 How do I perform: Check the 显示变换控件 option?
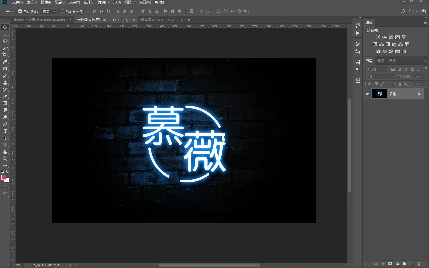pos(63,11)
